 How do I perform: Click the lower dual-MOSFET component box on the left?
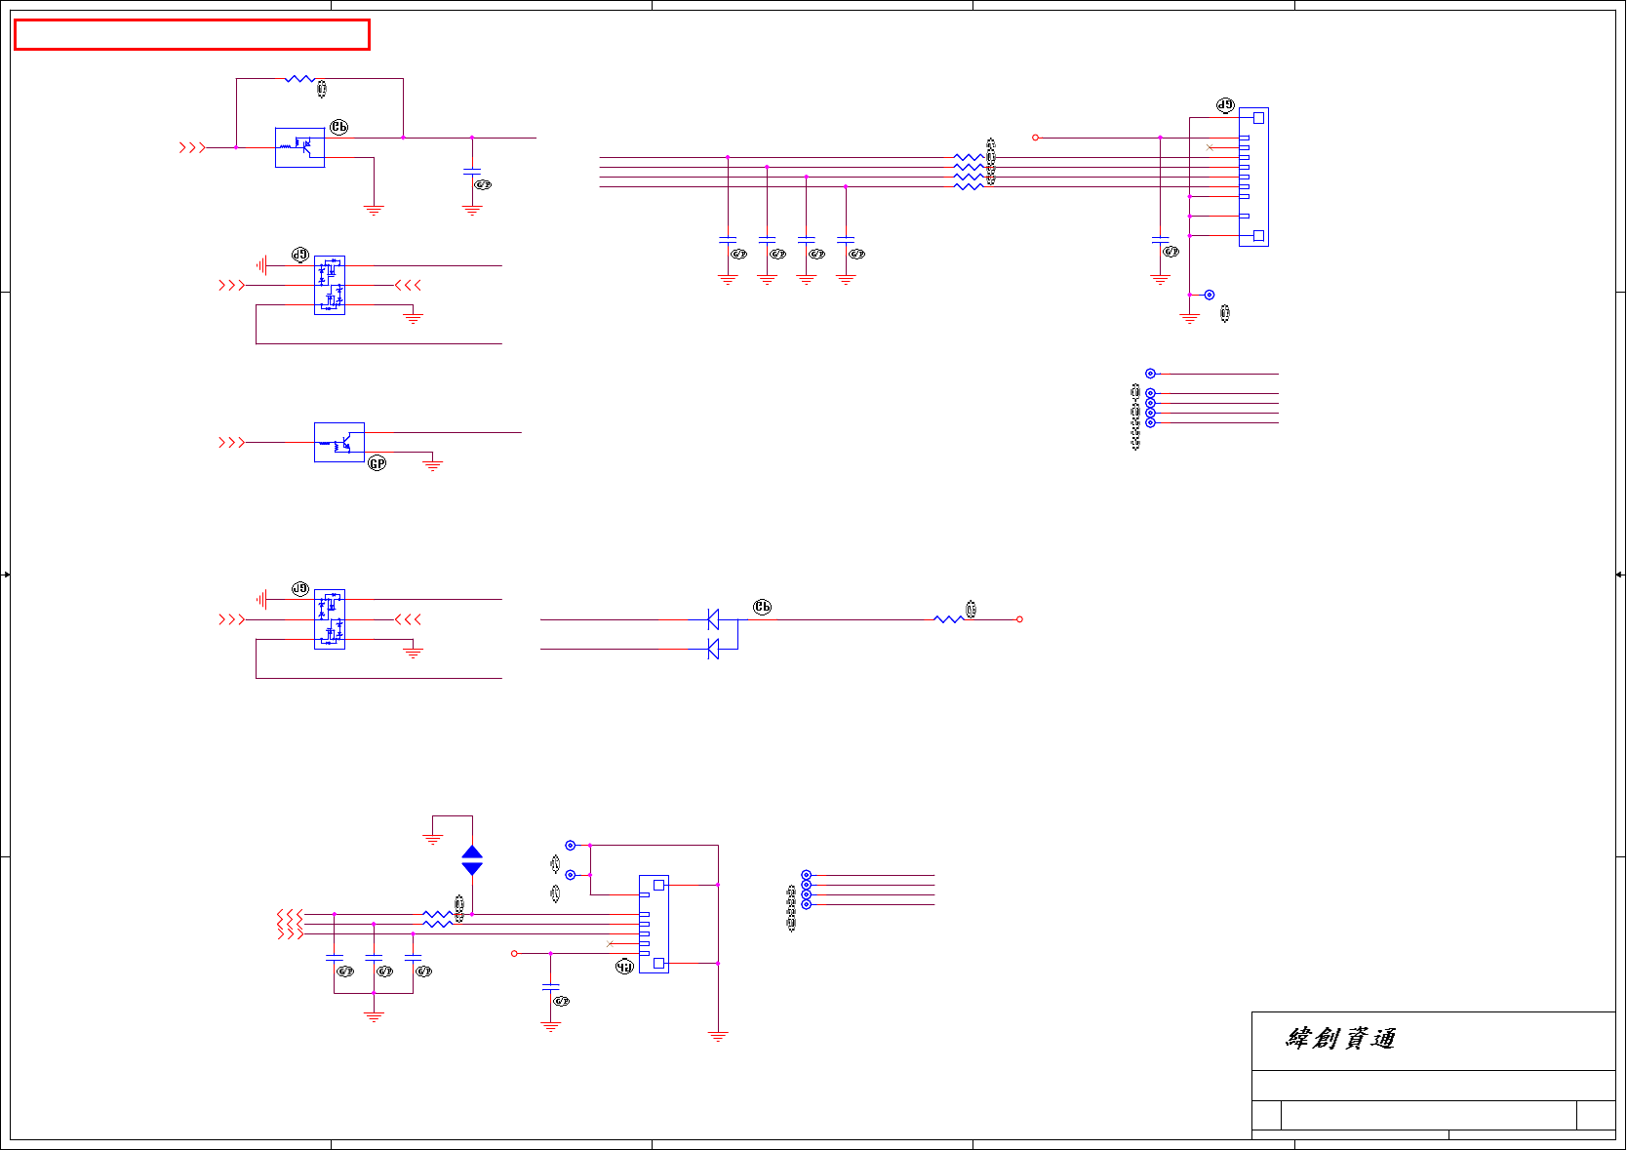[330, 619]
